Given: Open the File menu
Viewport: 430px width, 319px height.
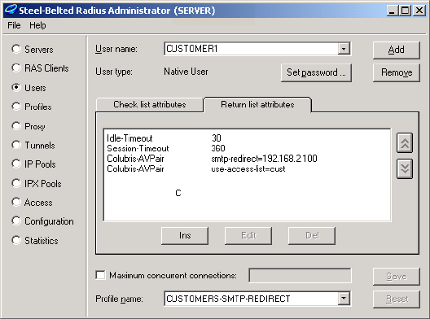Looking at the screenshot, I should tap(14, 25).
